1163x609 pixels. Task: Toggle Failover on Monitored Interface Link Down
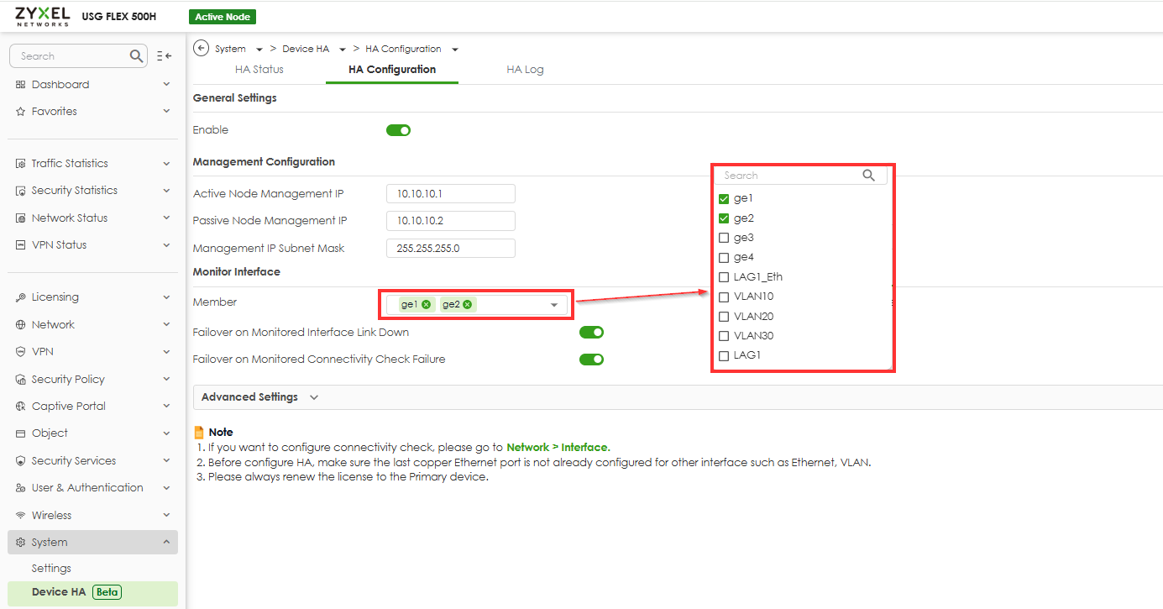(591, 332)
